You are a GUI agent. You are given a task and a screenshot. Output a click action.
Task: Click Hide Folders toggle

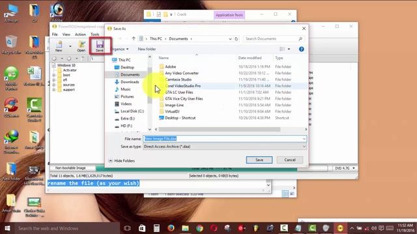tap(122, 161)
